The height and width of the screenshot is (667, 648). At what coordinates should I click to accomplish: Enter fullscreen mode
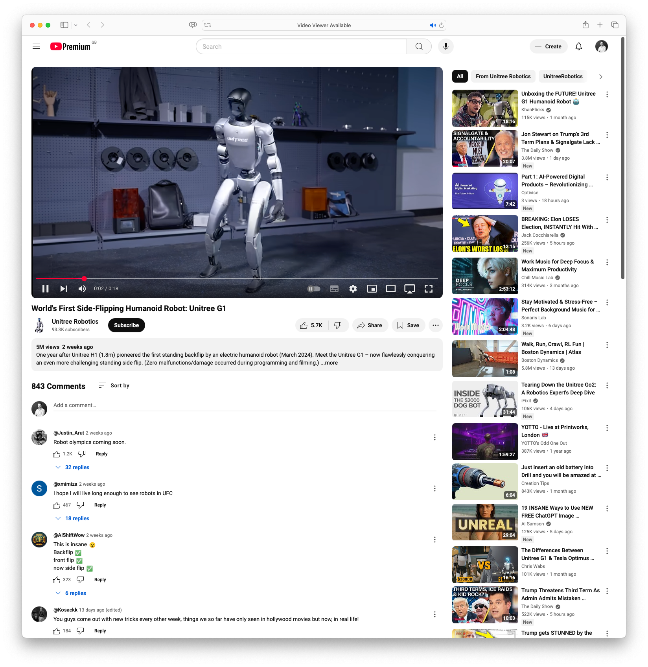tap(429, 288)
